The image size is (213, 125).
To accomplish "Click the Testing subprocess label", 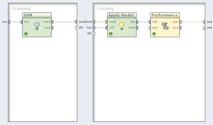I will click(105, 9).
